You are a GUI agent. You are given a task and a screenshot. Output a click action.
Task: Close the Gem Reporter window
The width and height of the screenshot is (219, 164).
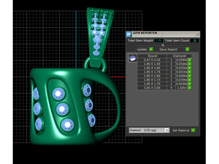(x=197, y=34)
